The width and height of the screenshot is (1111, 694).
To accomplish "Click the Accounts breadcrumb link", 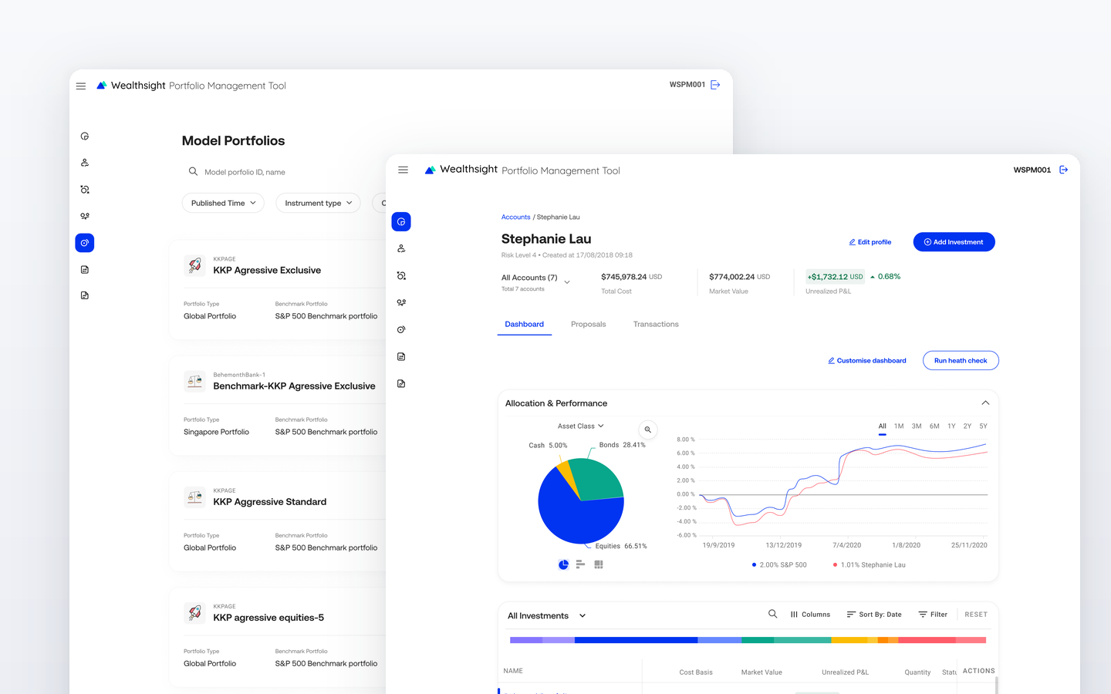I will click(x=516, y=217).
